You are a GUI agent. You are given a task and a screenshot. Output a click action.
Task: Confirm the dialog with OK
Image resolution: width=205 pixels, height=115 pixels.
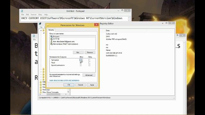69,85
